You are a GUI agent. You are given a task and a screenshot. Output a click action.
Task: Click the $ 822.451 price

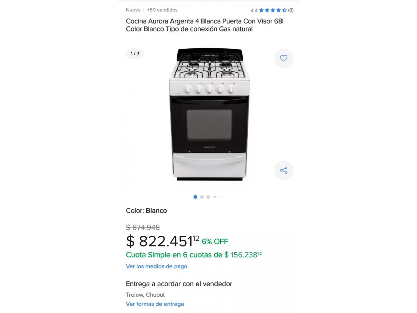click(x=163, y=241)
